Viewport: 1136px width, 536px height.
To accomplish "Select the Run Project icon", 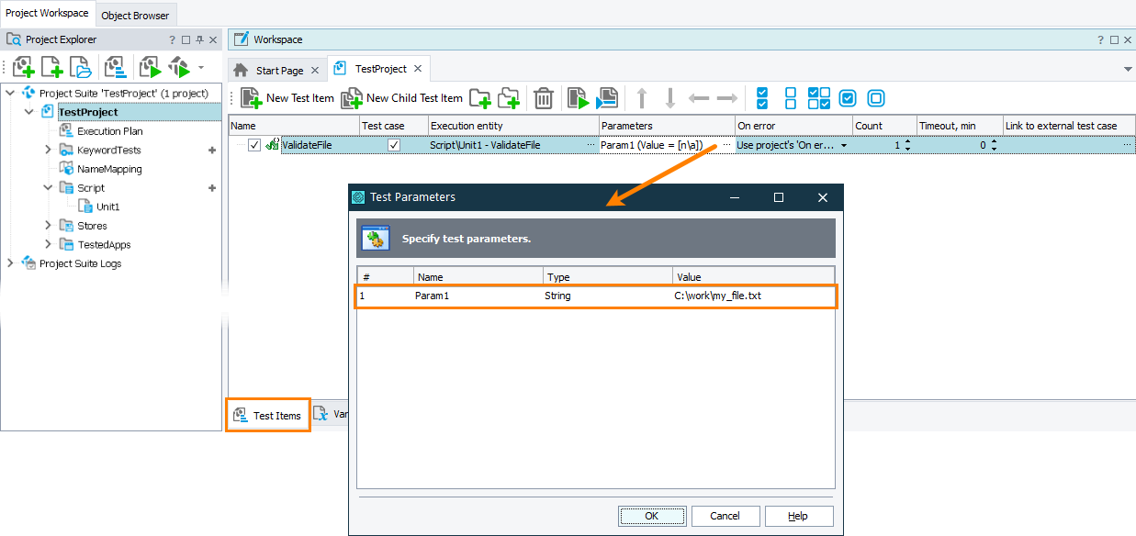I will (149, 69).
